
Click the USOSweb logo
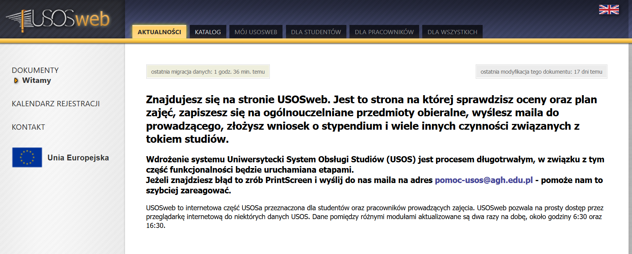tap(58, 20)
